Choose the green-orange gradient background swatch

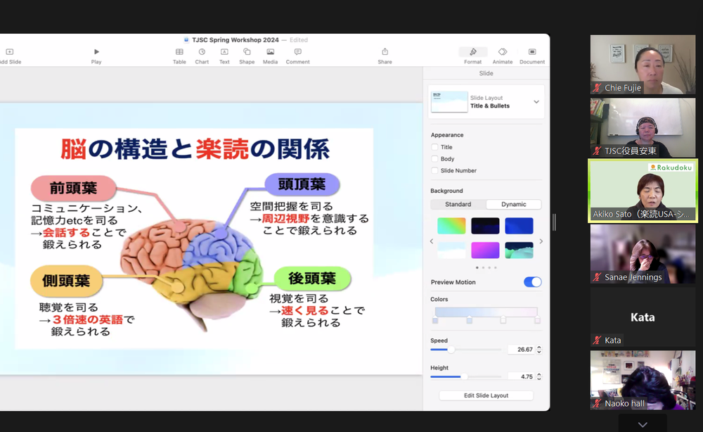[x=451, y=226]
